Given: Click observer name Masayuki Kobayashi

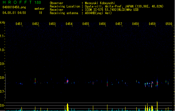Looking at the screenshot, I should point(100,3).
